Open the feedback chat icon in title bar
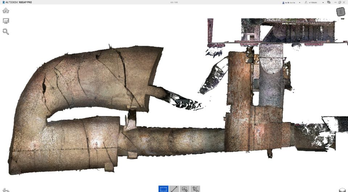This screenshot has width=348, height=192. (329, 2)
